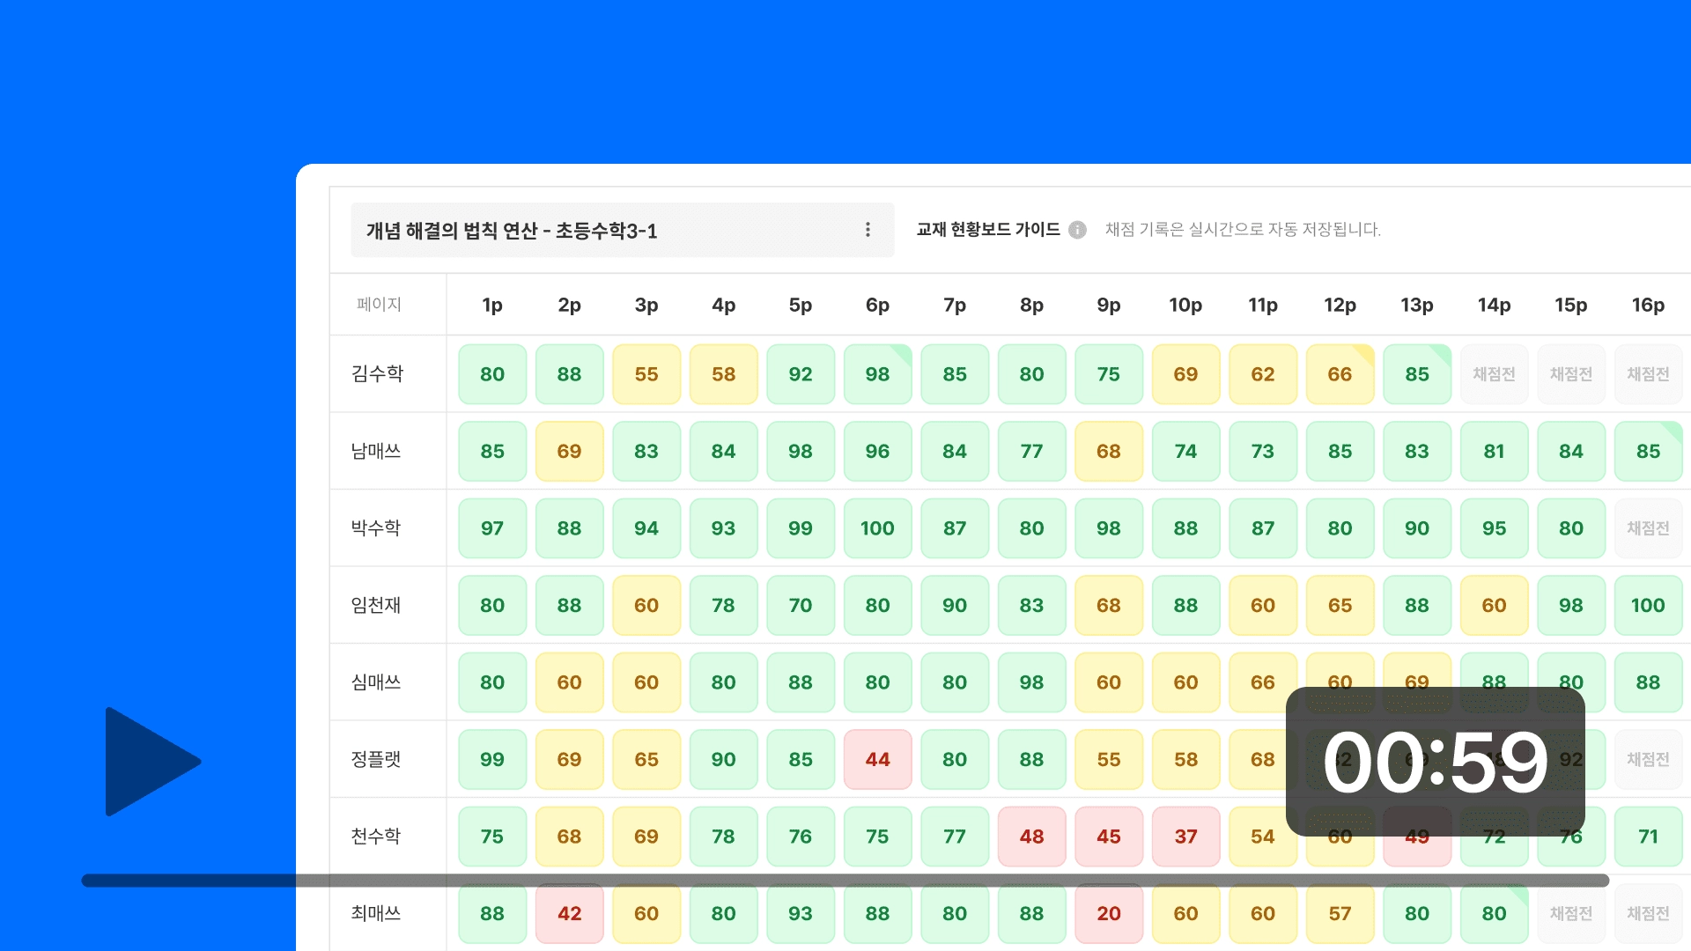Select the 10p page column header
This screenshot has width=1691, height=951.
click(x=1185, y=305)
